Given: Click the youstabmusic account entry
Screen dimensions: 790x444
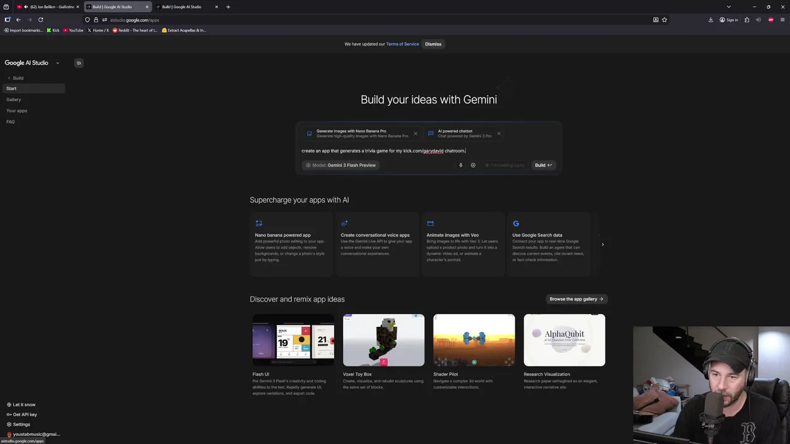Looking at the screenshot, I should 33,434.
